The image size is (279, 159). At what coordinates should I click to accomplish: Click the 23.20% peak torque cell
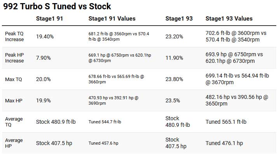(174, 36)
